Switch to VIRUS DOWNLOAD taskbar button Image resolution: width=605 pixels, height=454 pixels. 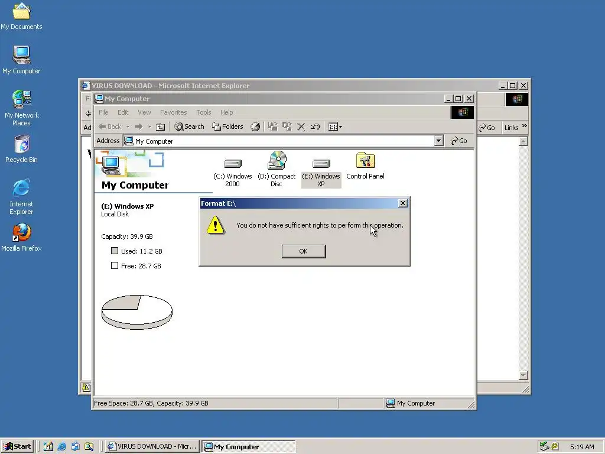pos(152,446)
